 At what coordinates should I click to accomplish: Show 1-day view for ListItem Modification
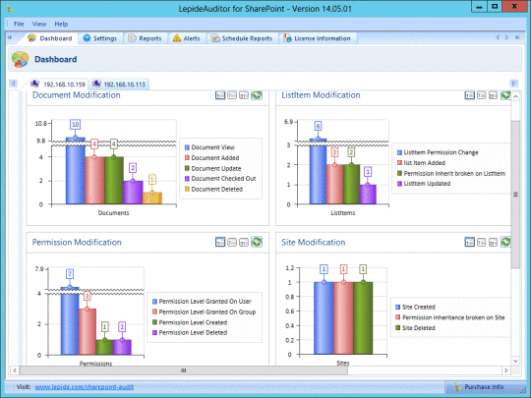[469, 95]
